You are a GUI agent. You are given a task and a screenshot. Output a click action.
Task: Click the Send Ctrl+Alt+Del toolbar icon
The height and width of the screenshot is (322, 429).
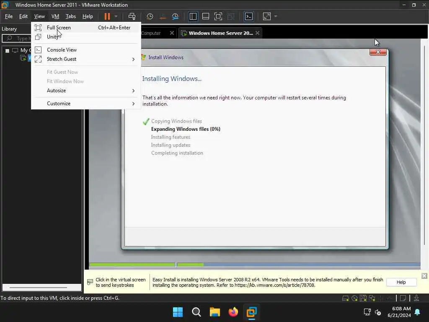pos(132,16)
